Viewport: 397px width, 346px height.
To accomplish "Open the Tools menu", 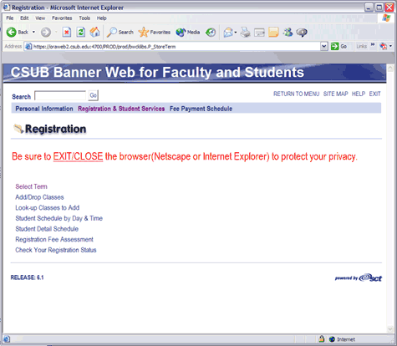I will 84,18.
